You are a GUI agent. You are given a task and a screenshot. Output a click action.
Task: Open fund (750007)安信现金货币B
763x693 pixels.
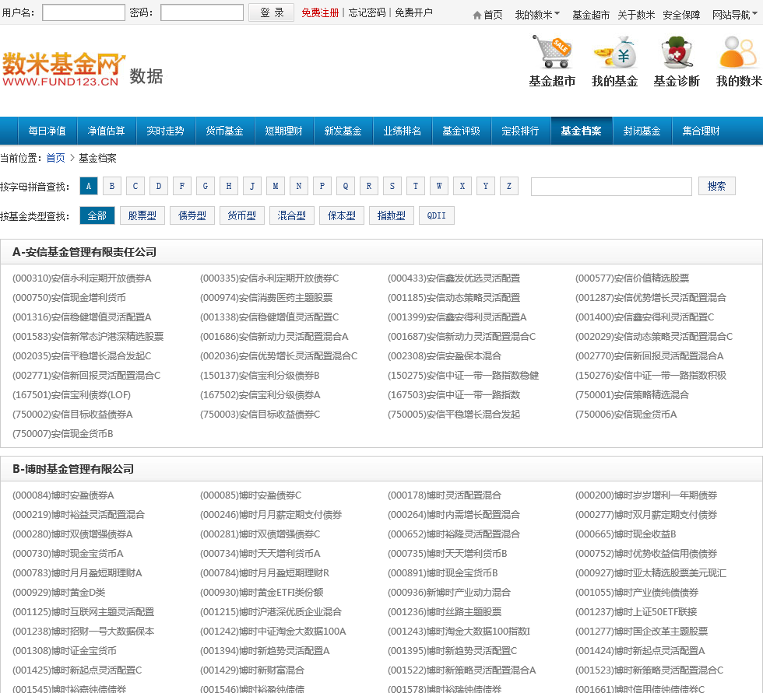63,434
